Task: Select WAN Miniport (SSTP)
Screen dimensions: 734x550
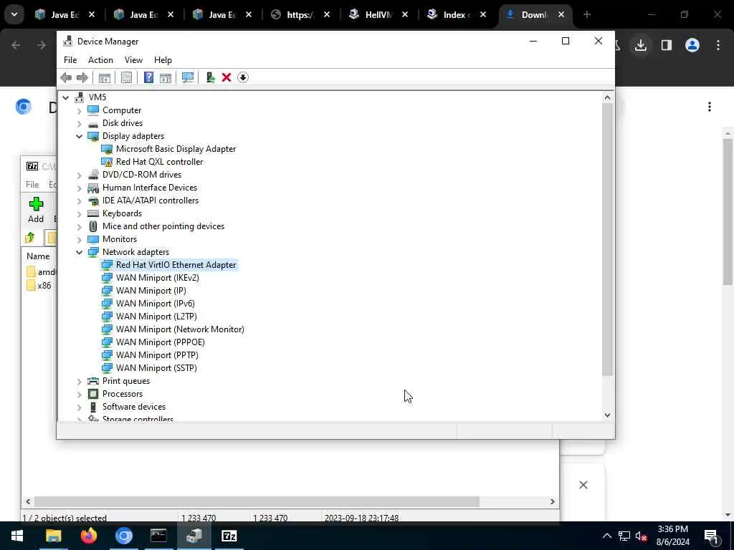Action: click(156, 368)
